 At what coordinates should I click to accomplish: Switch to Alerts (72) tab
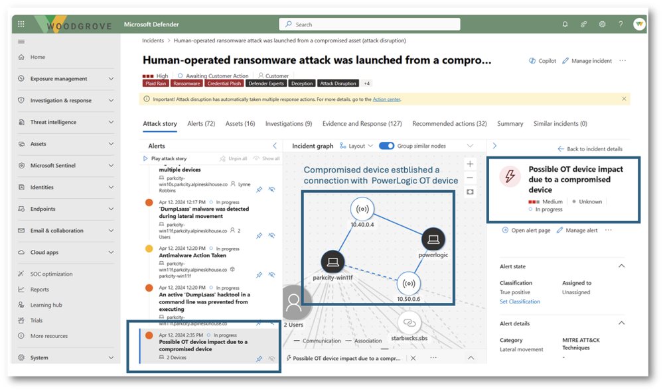pyautogui.click(x=201, y=124)
